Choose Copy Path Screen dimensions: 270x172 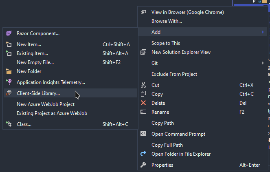(203, 123)
